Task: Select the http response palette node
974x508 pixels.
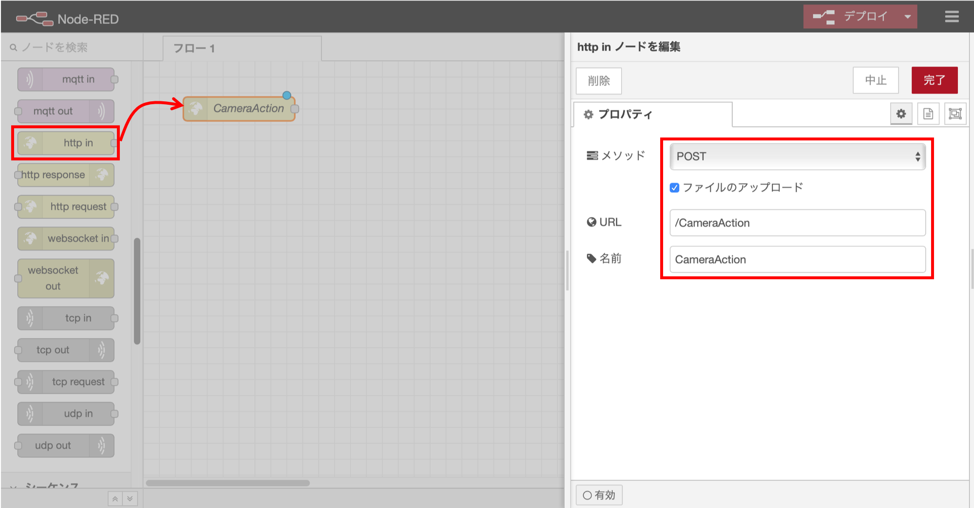Action: [66, 175]
